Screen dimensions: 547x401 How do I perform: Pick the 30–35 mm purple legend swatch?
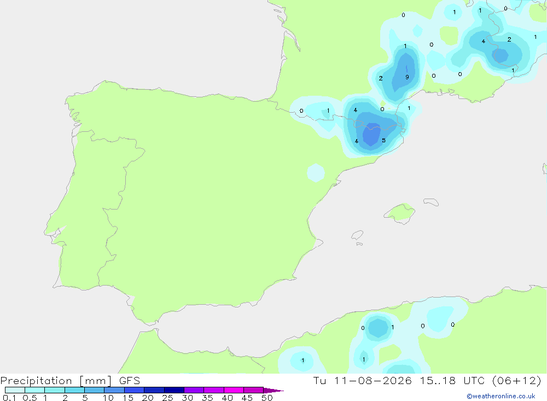pyautogui.click(x=194, y=390)
